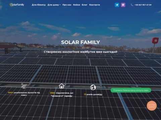The height and width of the screenshot is (120, 161).
Task: Click the 13 років досвіду text
Action: [x=93, y=94]
